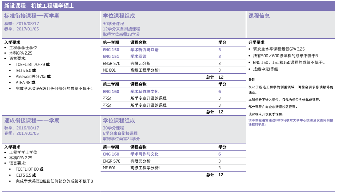337x193 pixels.
Task: Click the 取得学位尚需18学分 line
Action: pyautogui.click(x=121, y=34)
